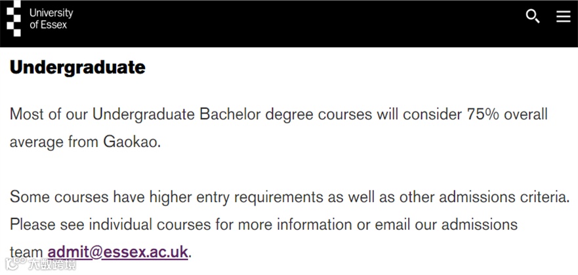Click the word 'team' before the email link
Screen dimensions: 578x275
pyautogui.click(x=26, y=253)
